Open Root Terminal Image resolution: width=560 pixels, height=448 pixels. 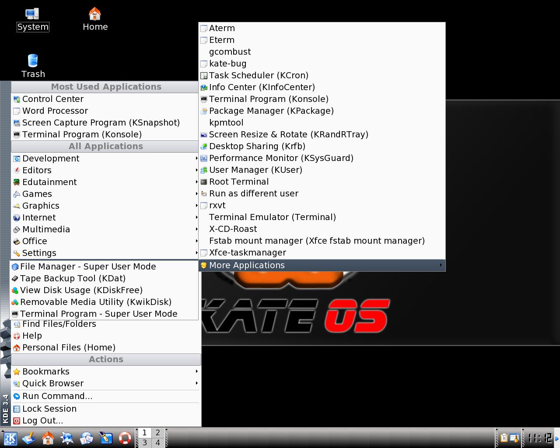pos(322,182)
